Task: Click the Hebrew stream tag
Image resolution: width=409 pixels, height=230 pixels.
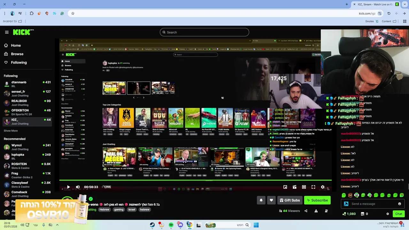Action: (x=104, y=210)
